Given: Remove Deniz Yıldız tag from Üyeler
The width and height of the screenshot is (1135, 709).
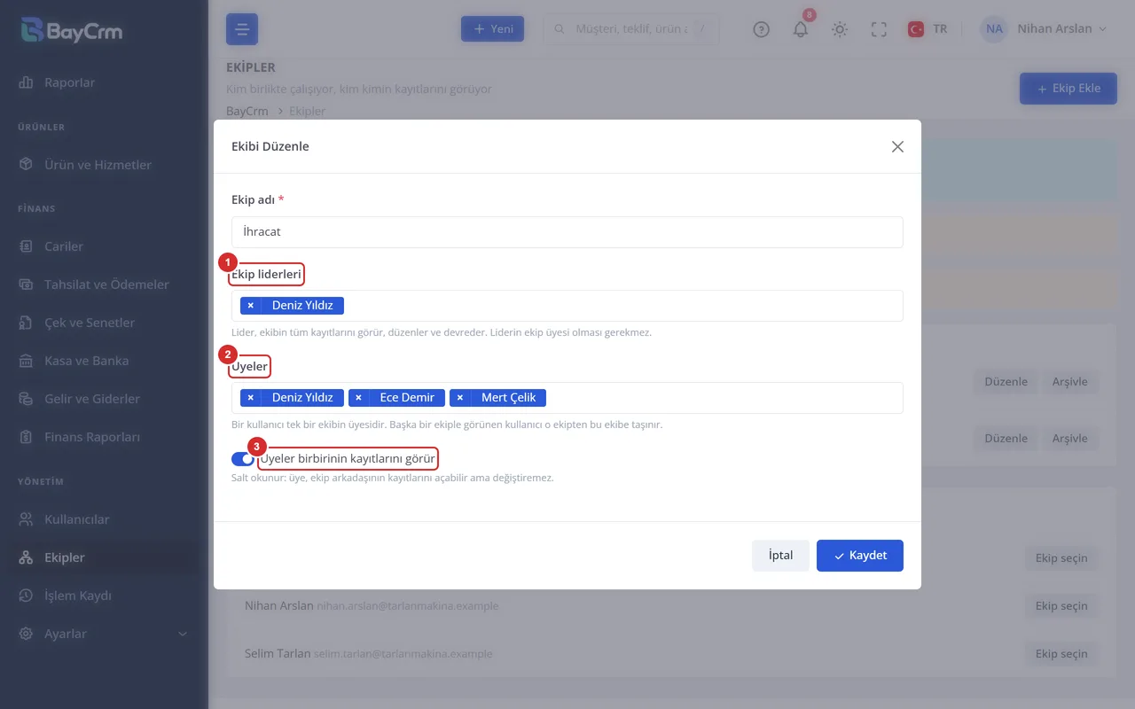Looking at the screenshot, I should (251, 398).
